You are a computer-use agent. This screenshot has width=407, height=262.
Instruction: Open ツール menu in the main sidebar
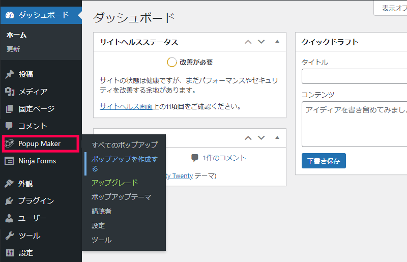click(41, 236)
